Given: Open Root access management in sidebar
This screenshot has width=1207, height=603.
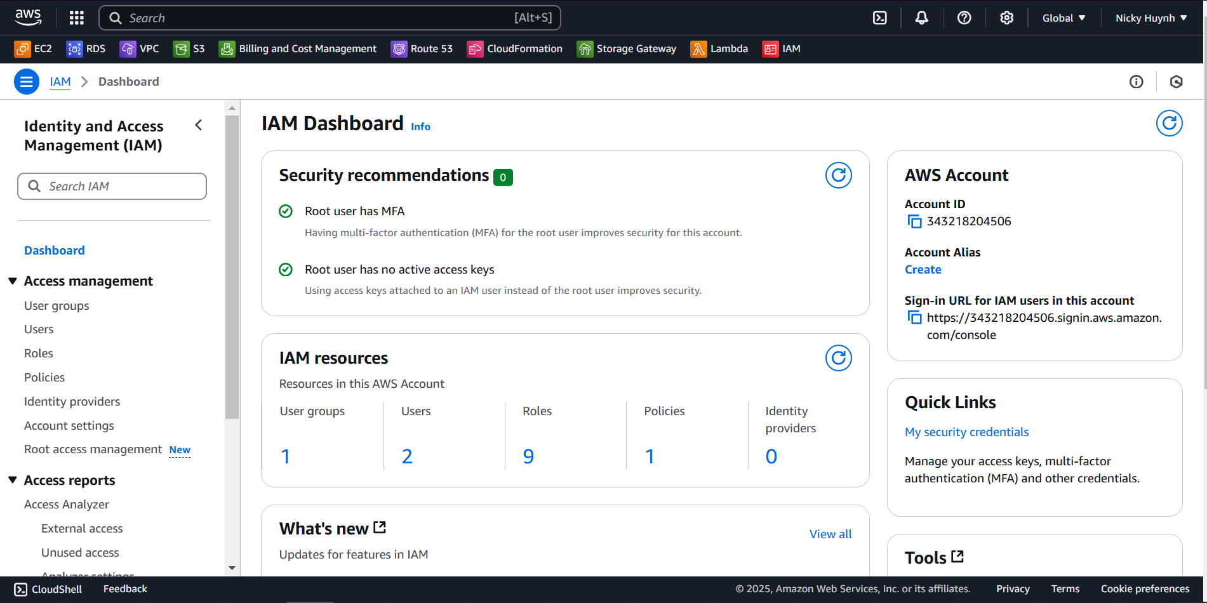Looking at the screenshot, I should click(x=93, y=449).
